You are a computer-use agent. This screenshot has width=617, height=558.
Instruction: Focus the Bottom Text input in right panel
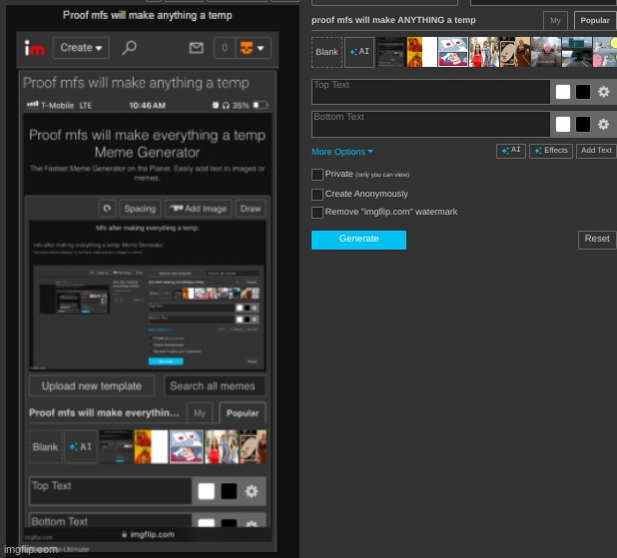431,125
